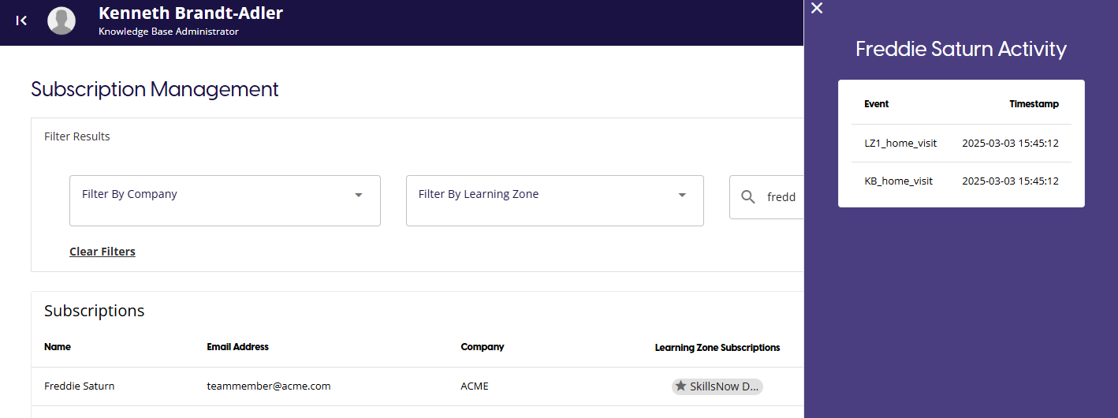
Task: Click the Clear Filters link
Action: (x=102, y=252)
